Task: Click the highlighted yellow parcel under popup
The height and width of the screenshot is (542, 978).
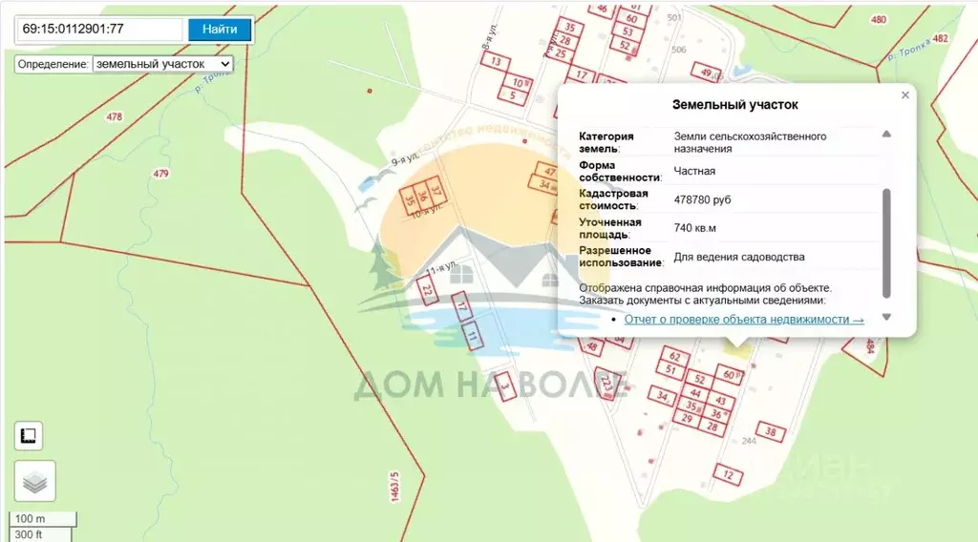Action: 737,351
